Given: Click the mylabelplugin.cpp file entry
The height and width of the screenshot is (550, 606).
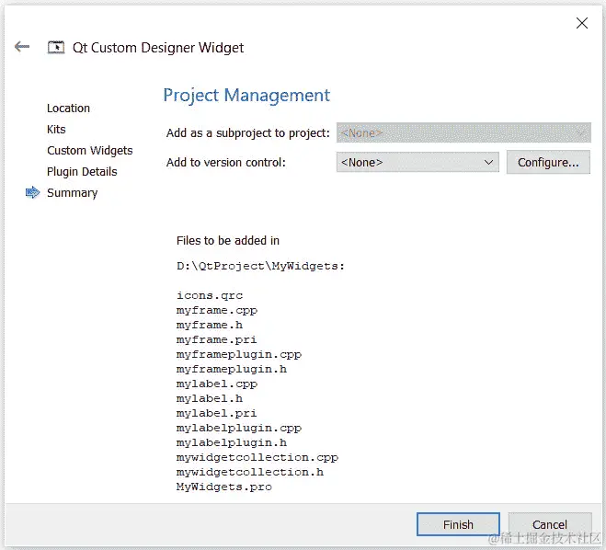Looking at the screenshot, I should (239, 428).
